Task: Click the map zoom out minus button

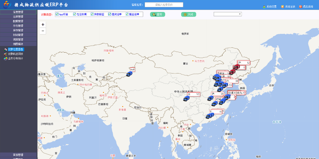Action: (x=43, y=31)
